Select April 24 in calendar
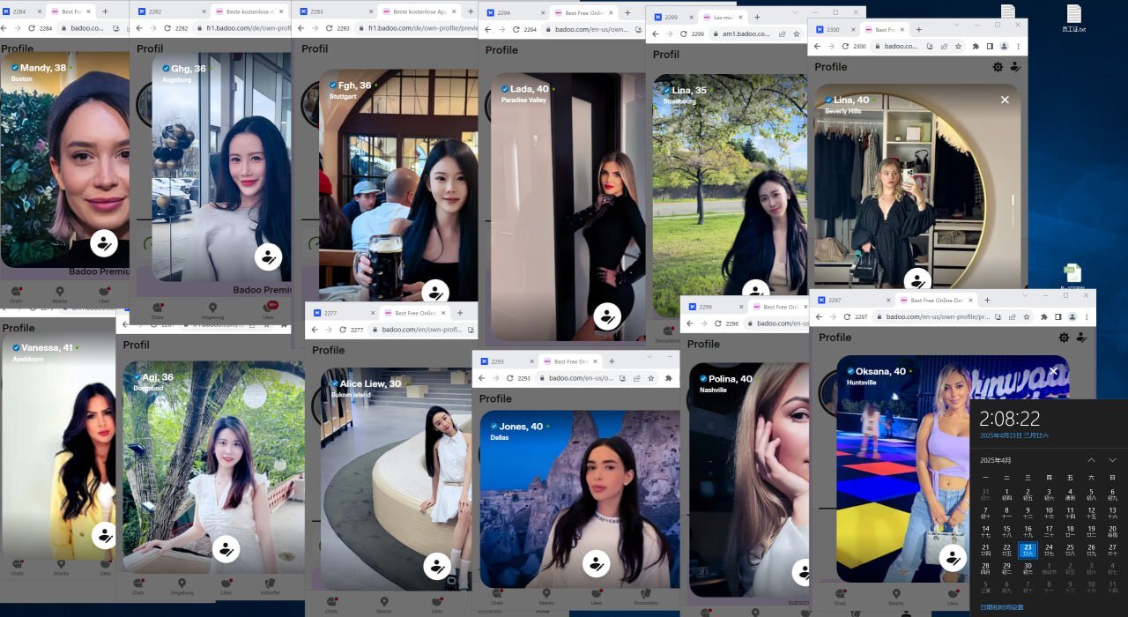 pos(1049,550)
